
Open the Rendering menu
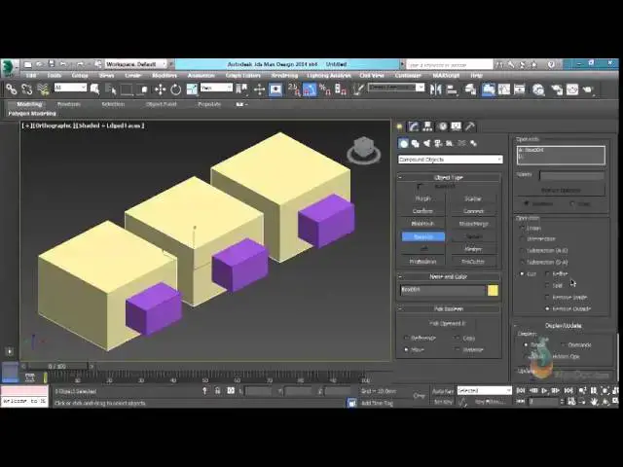[x=284, y=76]
